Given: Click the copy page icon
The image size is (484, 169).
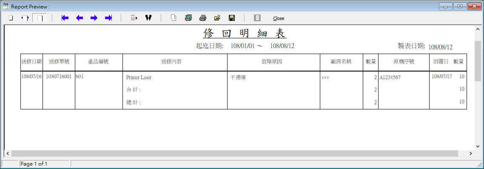Looking at the screenshot, I should pos(174,18).
